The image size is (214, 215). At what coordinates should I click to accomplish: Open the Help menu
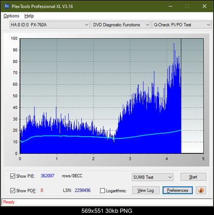[x=29, y=16]
